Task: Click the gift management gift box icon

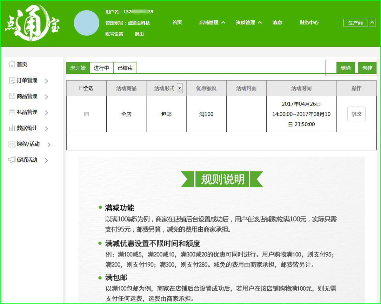Action: pyautogui.click(x=12, y=112)
